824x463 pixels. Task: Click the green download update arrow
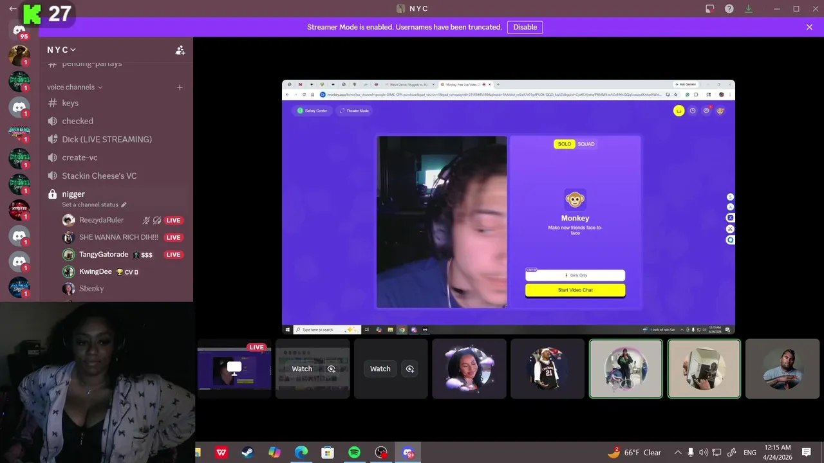pyautogui.click(x=748, y=9)
